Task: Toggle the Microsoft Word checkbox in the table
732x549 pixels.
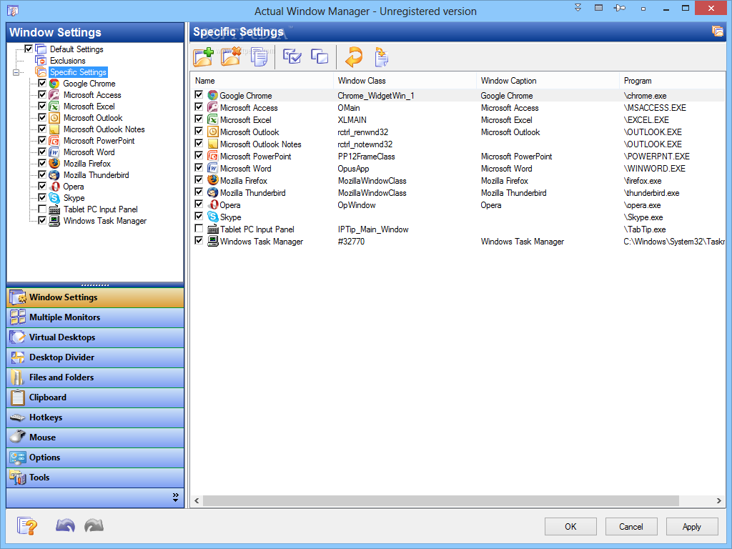Action: (199, 167)
